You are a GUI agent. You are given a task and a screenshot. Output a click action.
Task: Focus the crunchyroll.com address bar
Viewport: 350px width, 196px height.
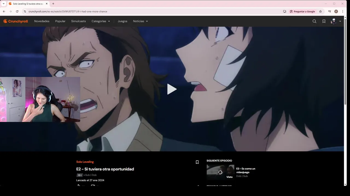(153, 11)
